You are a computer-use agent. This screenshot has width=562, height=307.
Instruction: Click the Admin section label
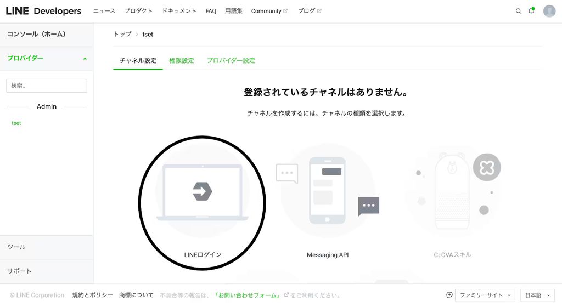point(47,106)
